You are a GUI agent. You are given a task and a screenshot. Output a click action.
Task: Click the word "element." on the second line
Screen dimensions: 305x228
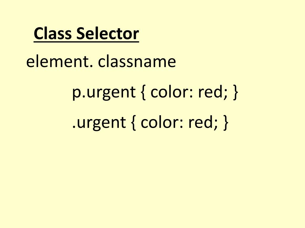point(60,62)
